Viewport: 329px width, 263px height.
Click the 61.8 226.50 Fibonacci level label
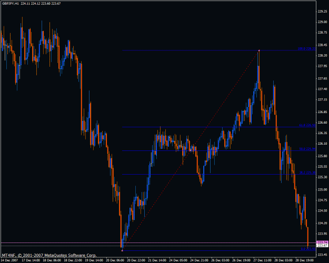(307, 125)
